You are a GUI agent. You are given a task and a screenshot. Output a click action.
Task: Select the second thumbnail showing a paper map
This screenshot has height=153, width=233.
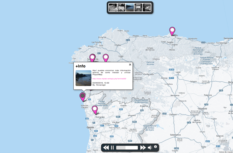click(121, 8)
